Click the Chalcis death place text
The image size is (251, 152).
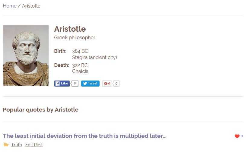[80, 71]
